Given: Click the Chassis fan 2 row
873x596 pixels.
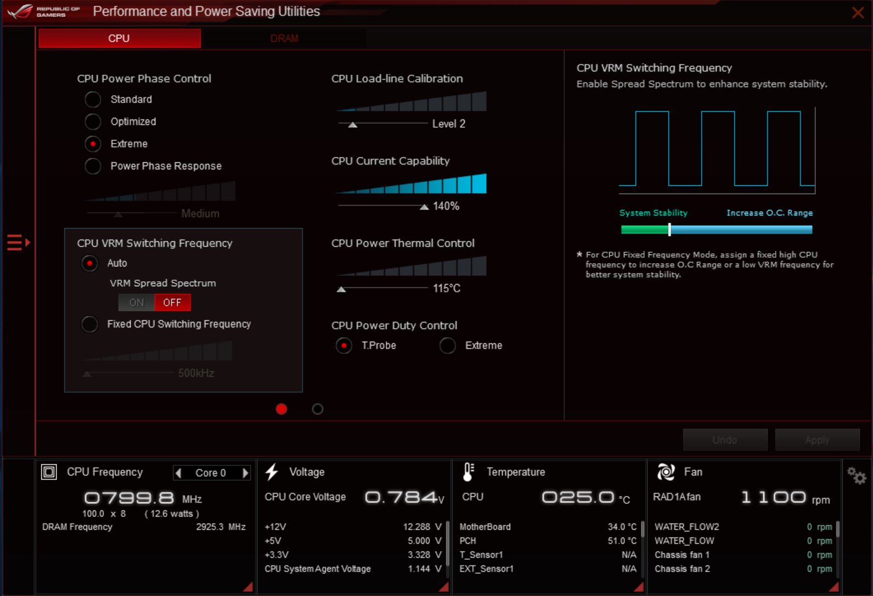Looking at the screenshot, I should [x=744, y=569].
